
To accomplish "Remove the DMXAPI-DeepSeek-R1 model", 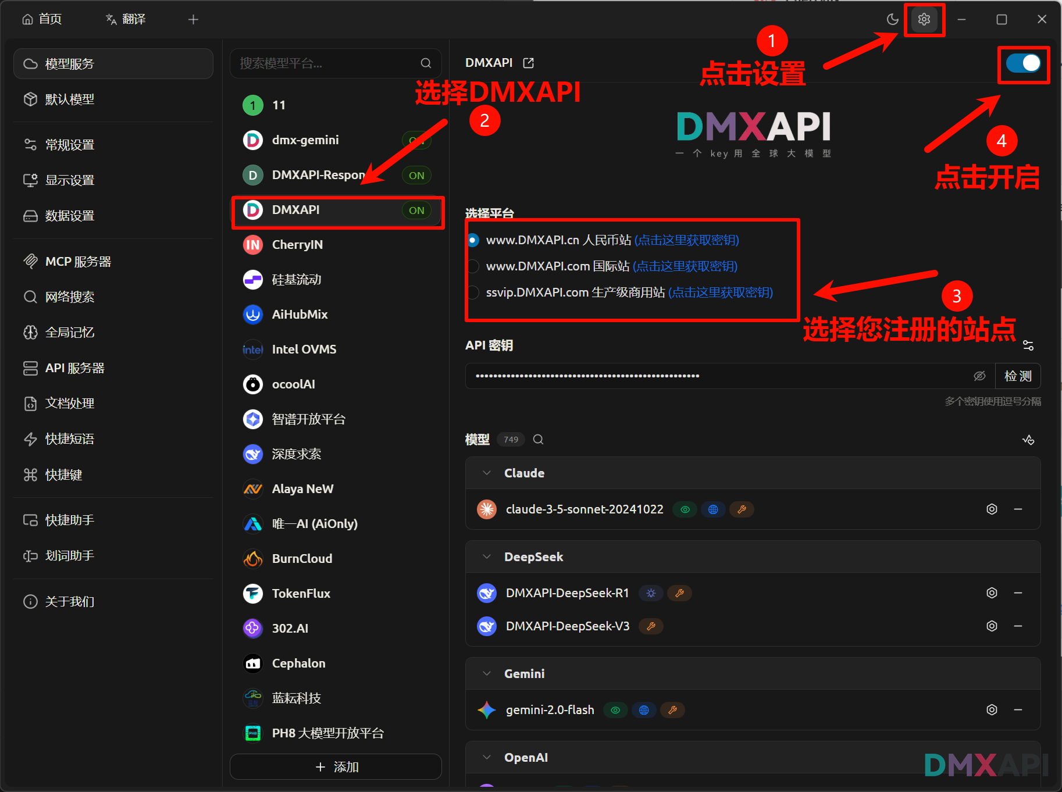I will coord(1018,593).
